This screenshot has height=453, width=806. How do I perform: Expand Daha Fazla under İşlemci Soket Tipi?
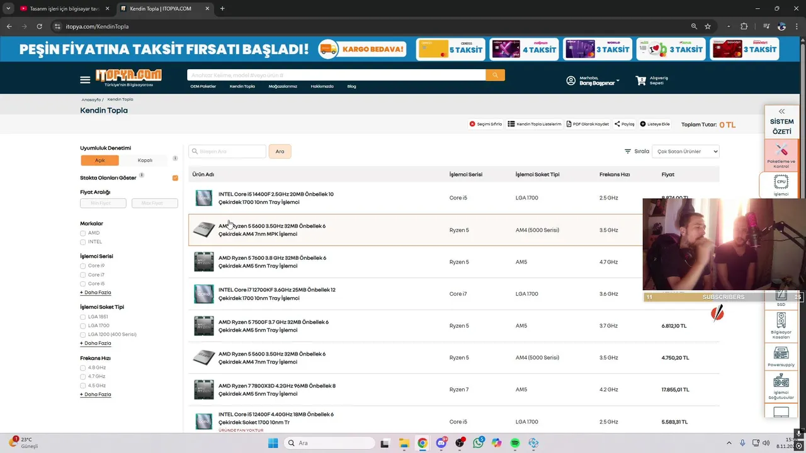[96, 343]
